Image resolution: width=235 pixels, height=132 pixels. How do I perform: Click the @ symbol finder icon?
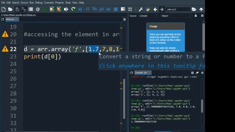click(38, 9)
